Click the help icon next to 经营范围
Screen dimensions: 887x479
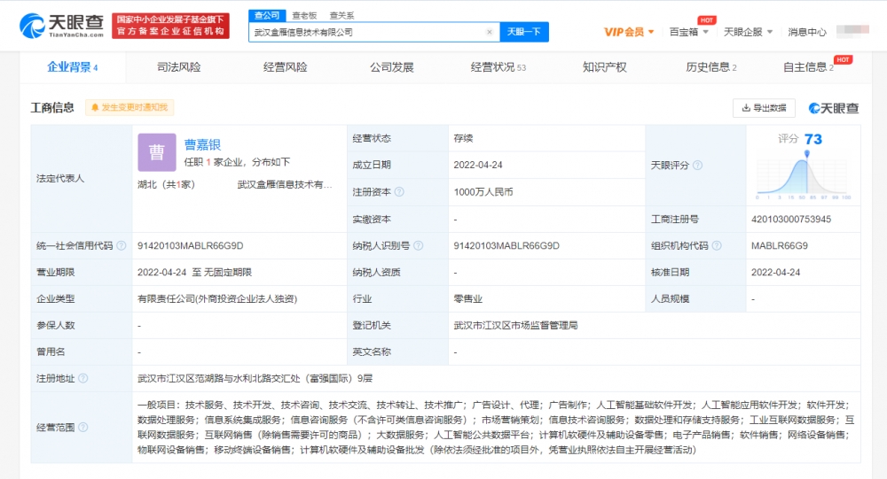point(82,427)
